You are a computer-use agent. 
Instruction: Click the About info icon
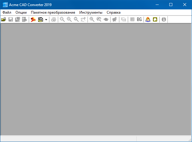click(x=164, y=19)
